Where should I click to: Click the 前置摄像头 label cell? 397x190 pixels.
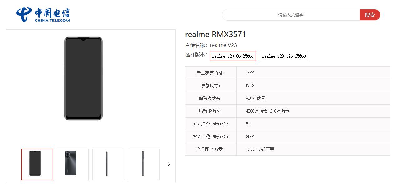[x=211, y=98]
